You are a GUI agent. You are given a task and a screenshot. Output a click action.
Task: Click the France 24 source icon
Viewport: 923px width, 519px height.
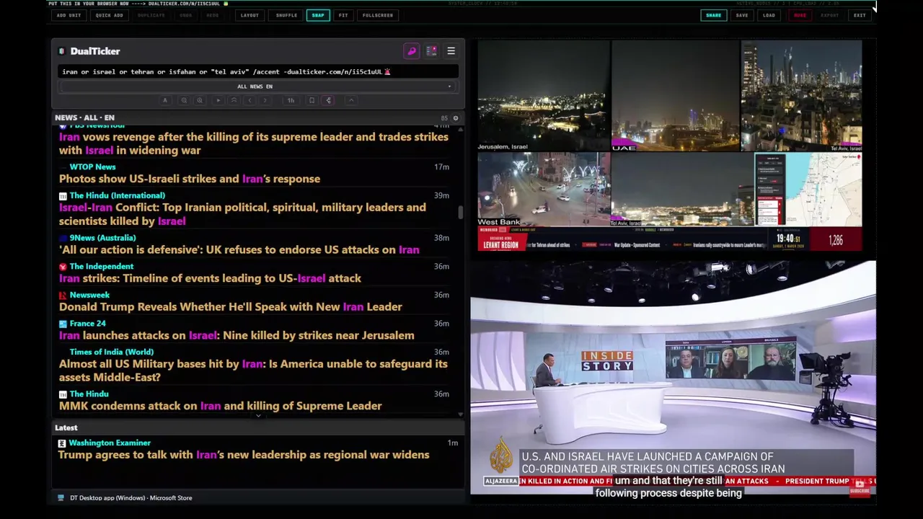tap(63, 324)
